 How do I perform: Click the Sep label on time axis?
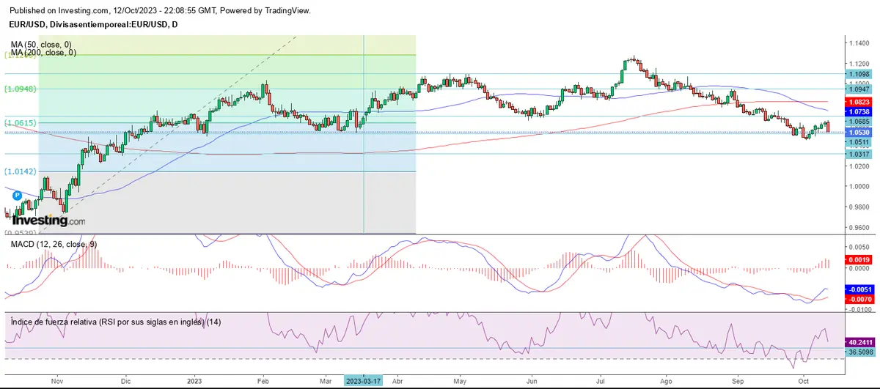pyautogui.click(x=739, y=382)
